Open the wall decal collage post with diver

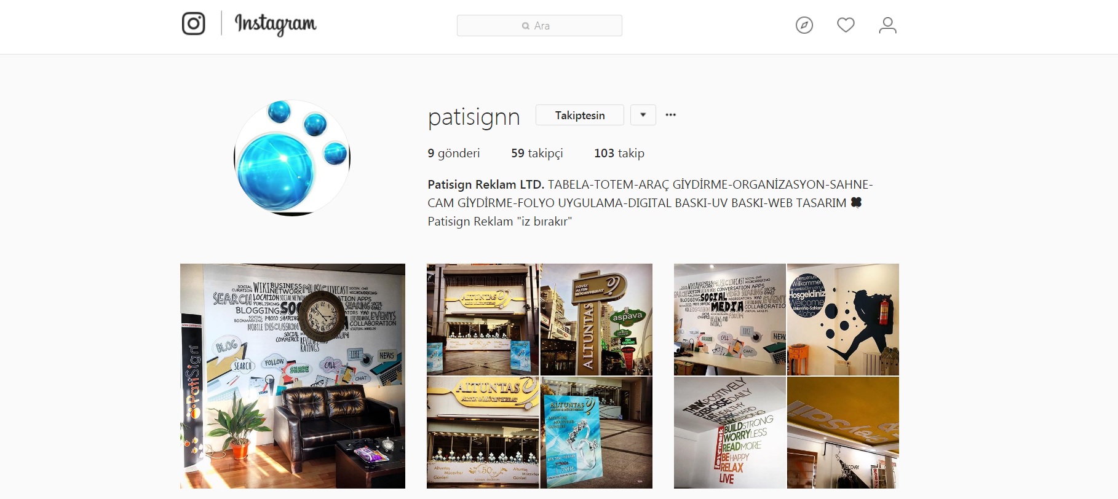(787, 376)
